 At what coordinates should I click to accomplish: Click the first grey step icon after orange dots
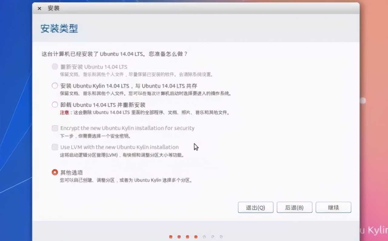click(x=204, y=237)
